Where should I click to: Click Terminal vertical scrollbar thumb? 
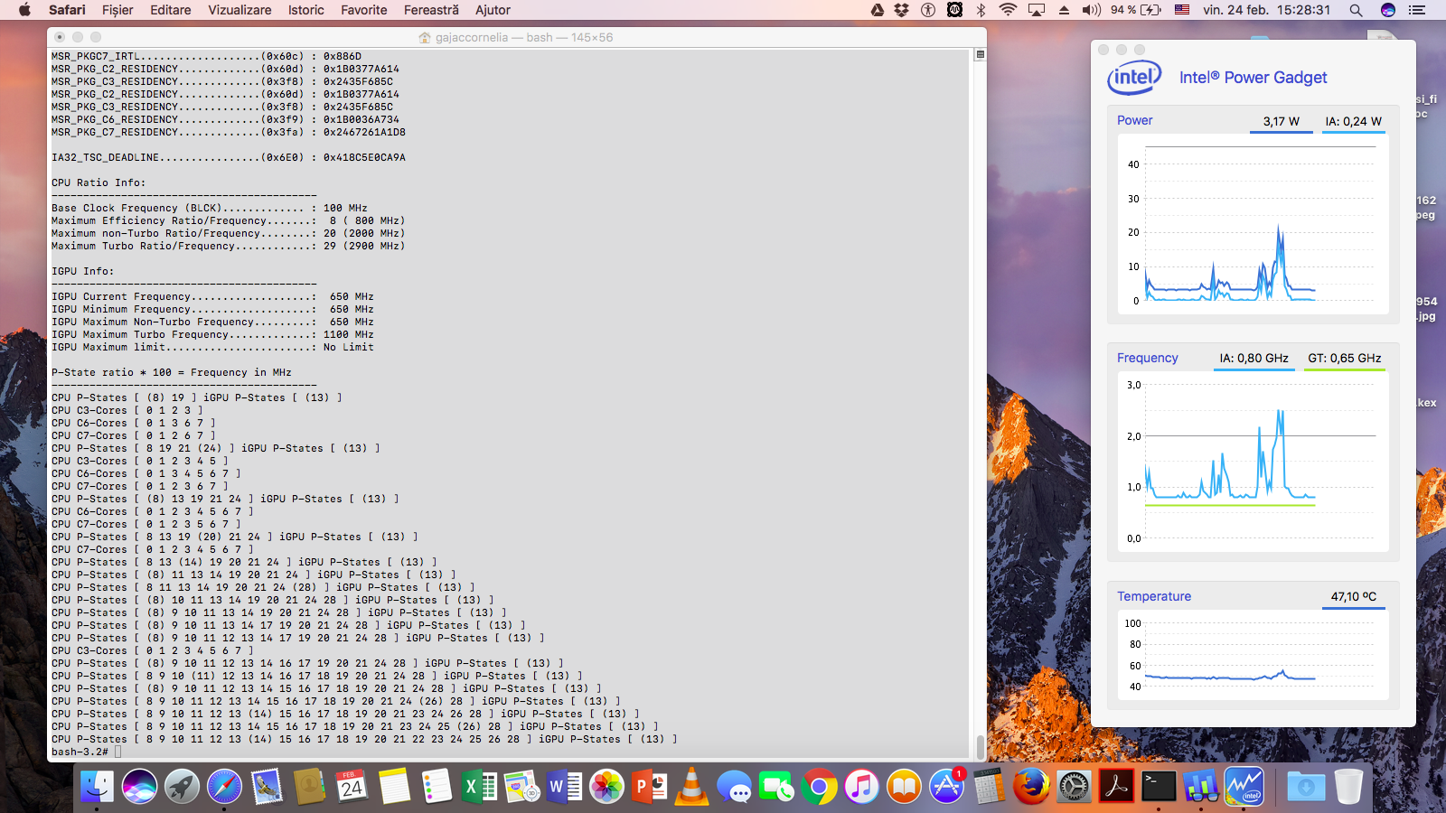pyautogui.click(x=981, y=747)
